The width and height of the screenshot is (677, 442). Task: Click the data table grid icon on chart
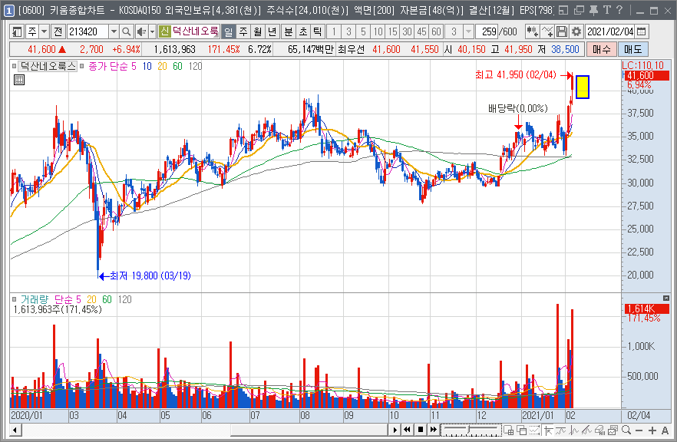(19, 80)
